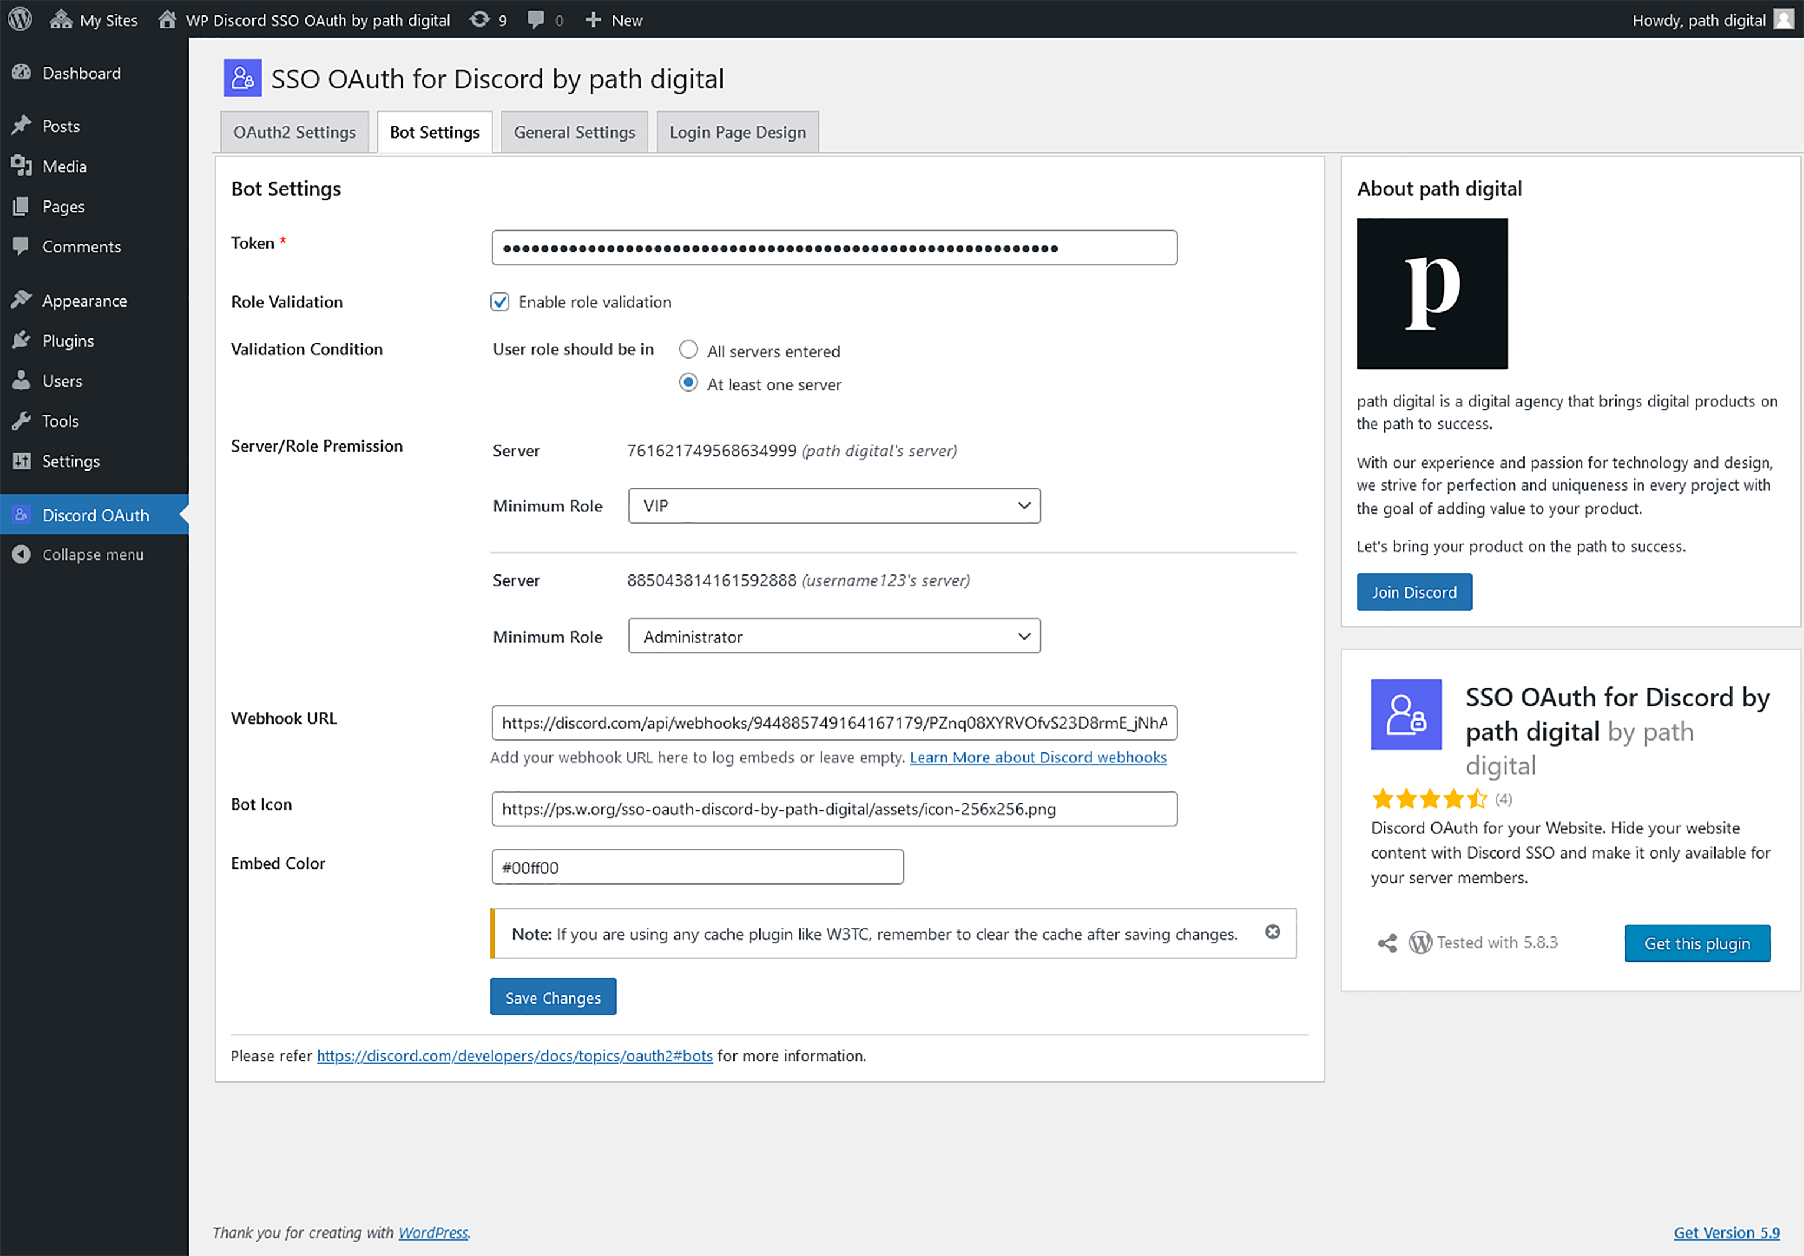The width and height of the screenshot is (1804, 1256).
Task: Click the Comments icon in sidebar
Action: point(21,246)
